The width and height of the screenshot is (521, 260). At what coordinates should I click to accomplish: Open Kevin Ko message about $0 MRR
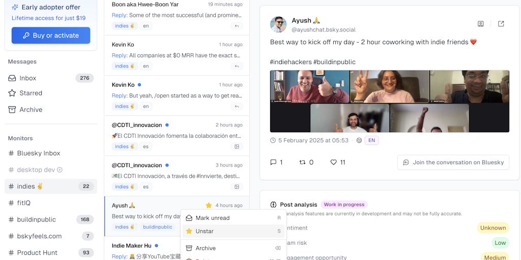tap(177, 55)
